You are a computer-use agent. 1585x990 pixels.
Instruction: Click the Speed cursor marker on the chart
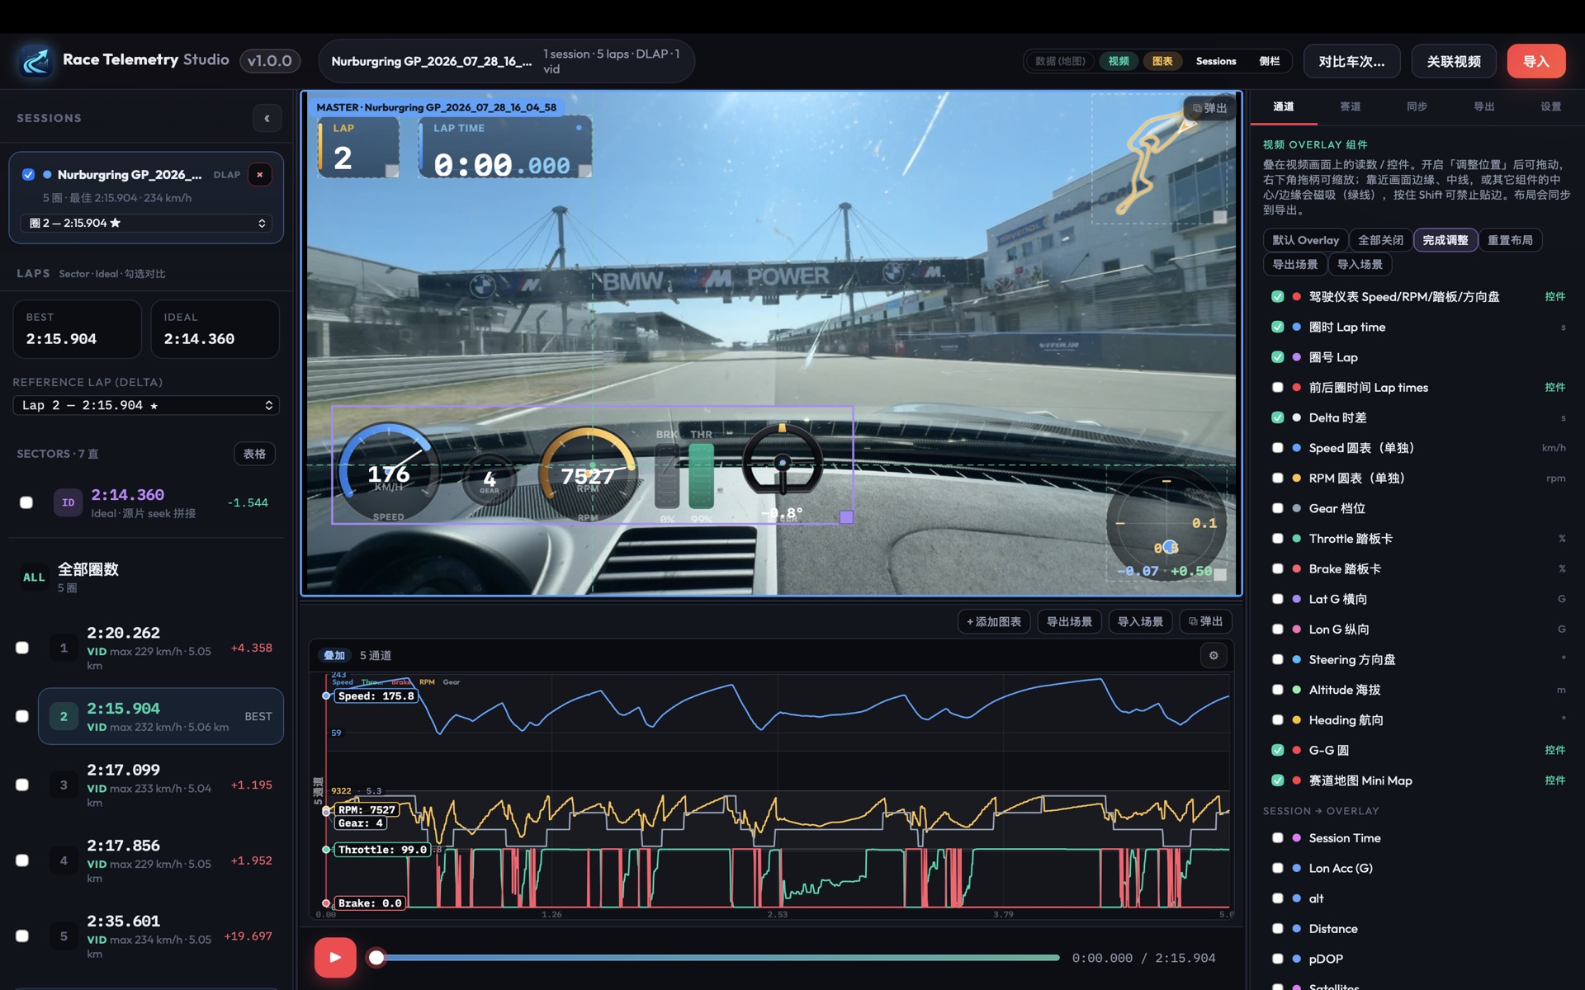(x=326, y=696)
